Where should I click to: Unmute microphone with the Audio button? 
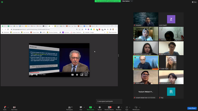pyautogui.click(x=5, y=108)
